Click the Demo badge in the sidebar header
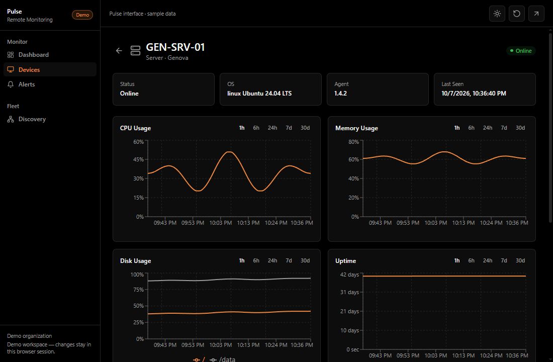This screenshot has width=553, height=362. (82, 15)
